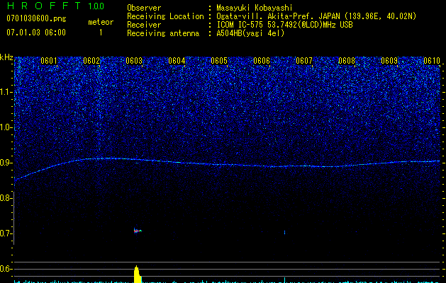
Task: Click the Receiver label
Action: coord(144,25)
